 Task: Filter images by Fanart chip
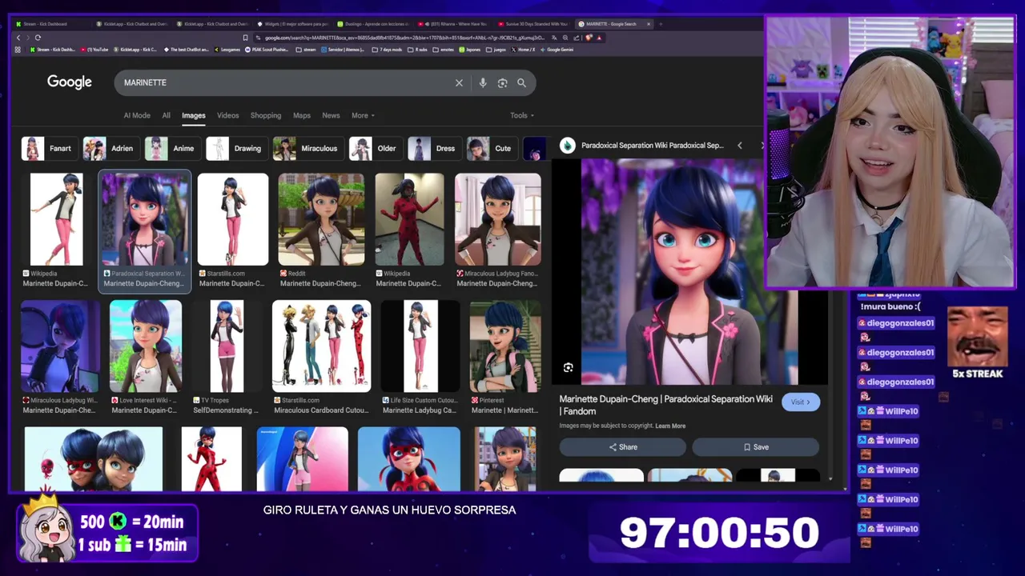pyautogui.click(x=48, y=149)
